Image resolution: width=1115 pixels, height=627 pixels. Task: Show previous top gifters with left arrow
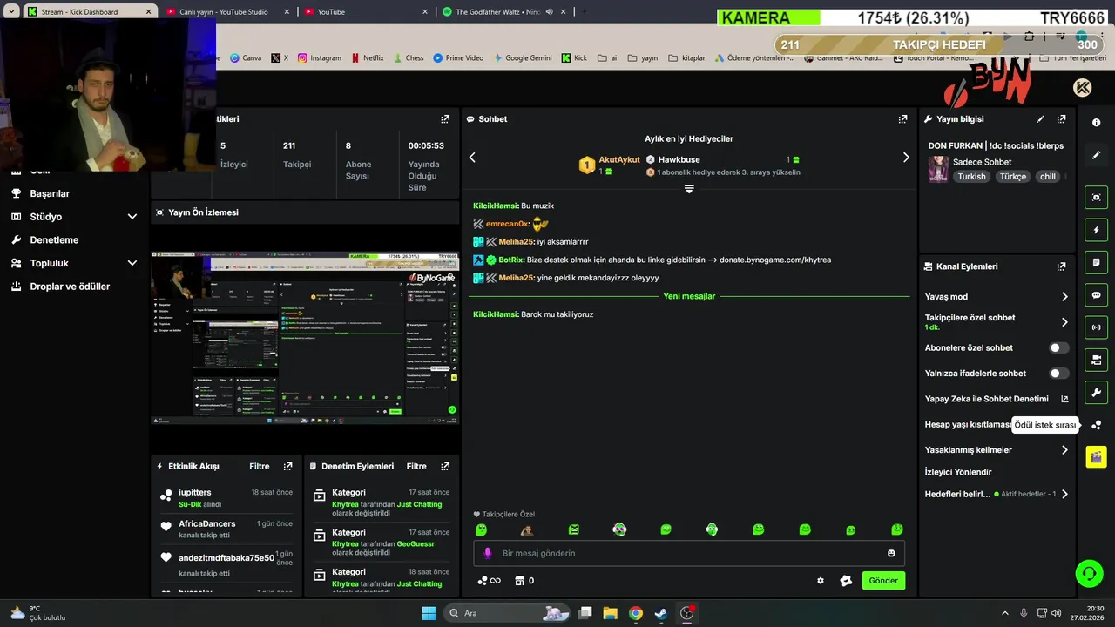click(x=472, y=158)
